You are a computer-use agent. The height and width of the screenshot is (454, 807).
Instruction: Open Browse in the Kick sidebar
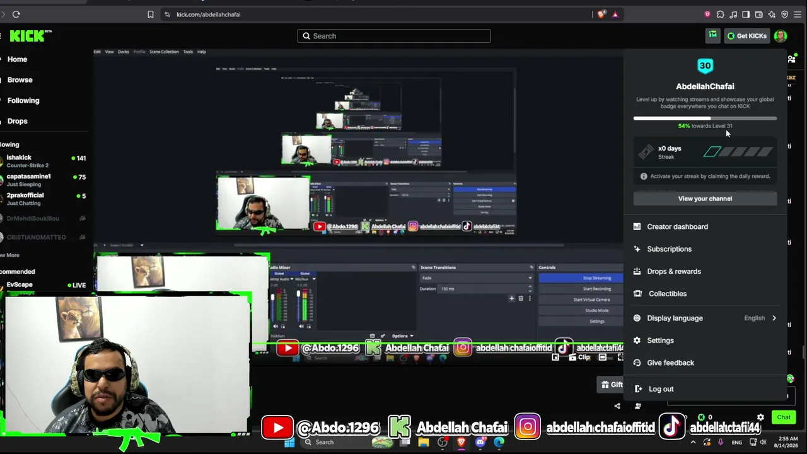20,80
